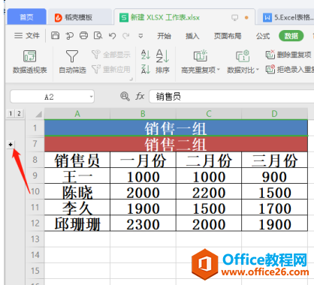
Task: Open print preview icon
Action: pyautogui.click(x=98, y=36)
